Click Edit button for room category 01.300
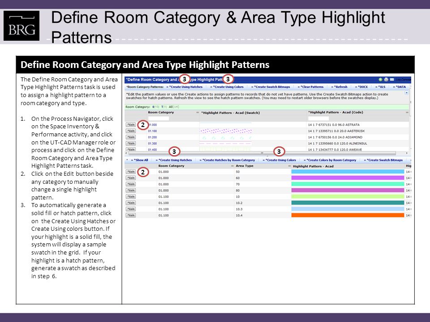This screenshot has height=322, width=430. point(131,144)
